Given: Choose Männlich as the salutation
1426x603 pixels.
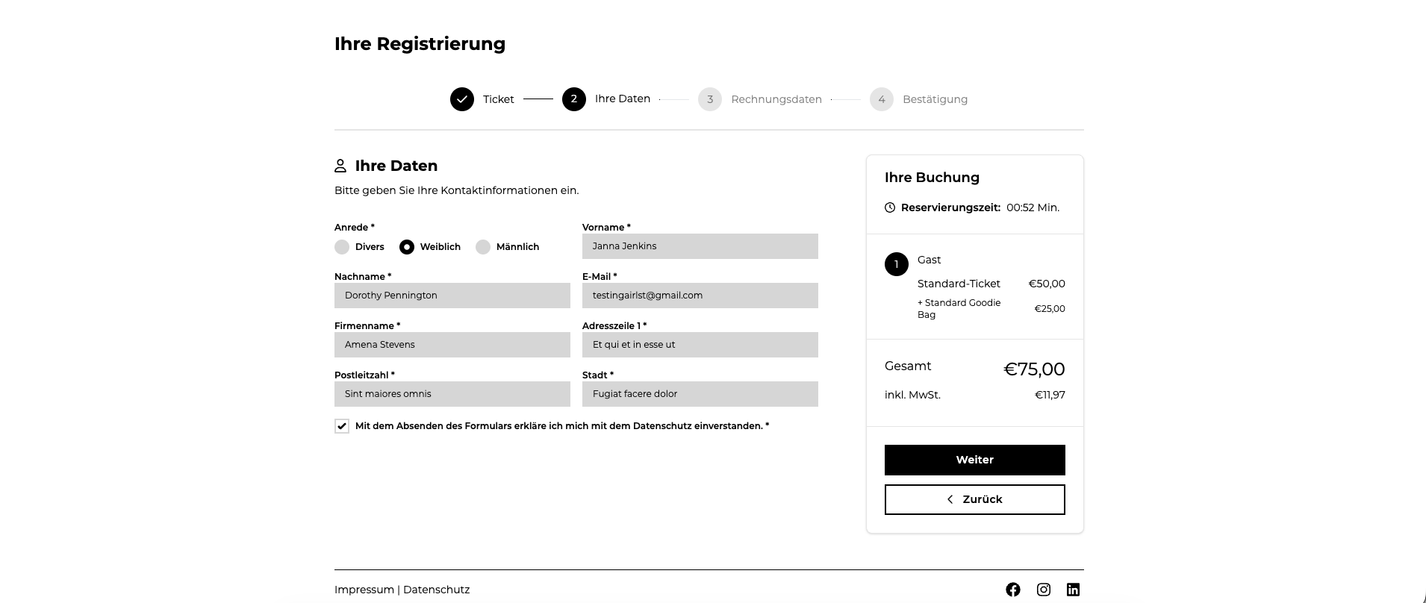Looking at the screenshot, I should coord(483,247).
